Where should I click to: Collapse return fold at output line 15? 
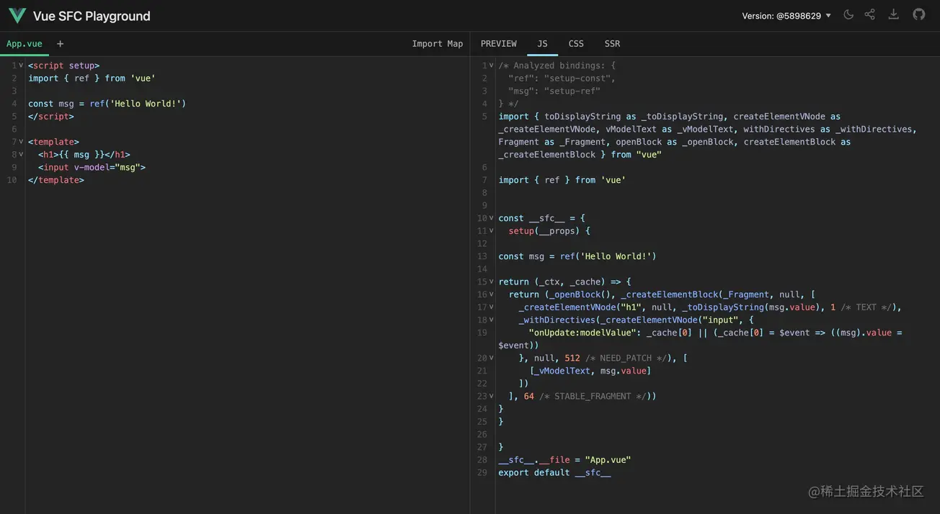coord(492,281)
